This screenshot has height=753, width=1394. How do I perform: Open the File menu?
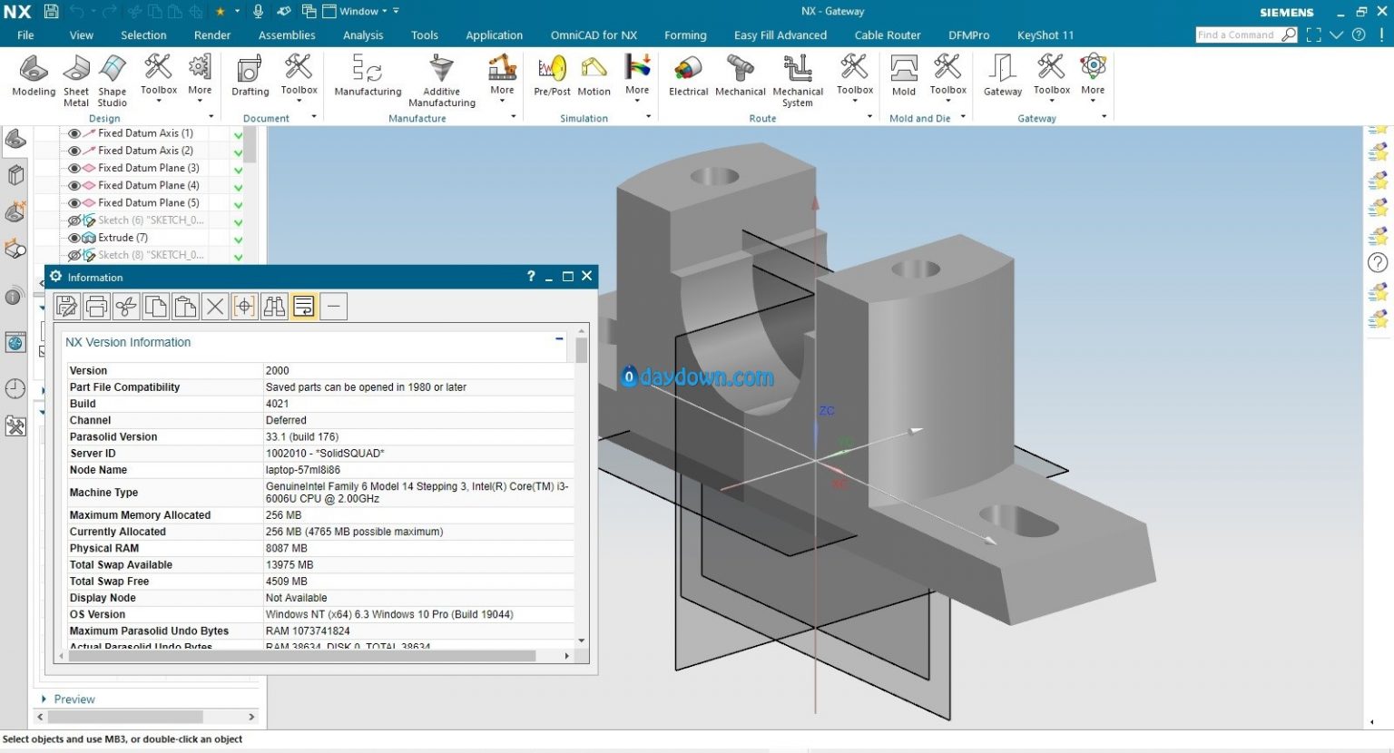25,35
